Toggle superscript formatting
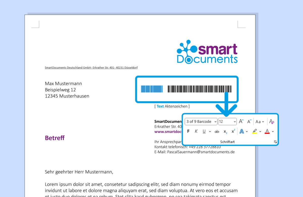The width and height of the screenshot is (303, 197). [x=233, y=131]
